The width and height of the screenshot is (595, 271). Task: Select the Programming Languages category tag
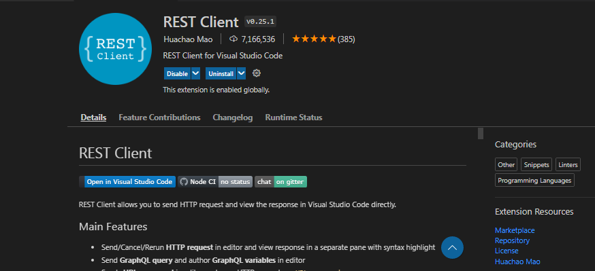(x=534, y=180)
